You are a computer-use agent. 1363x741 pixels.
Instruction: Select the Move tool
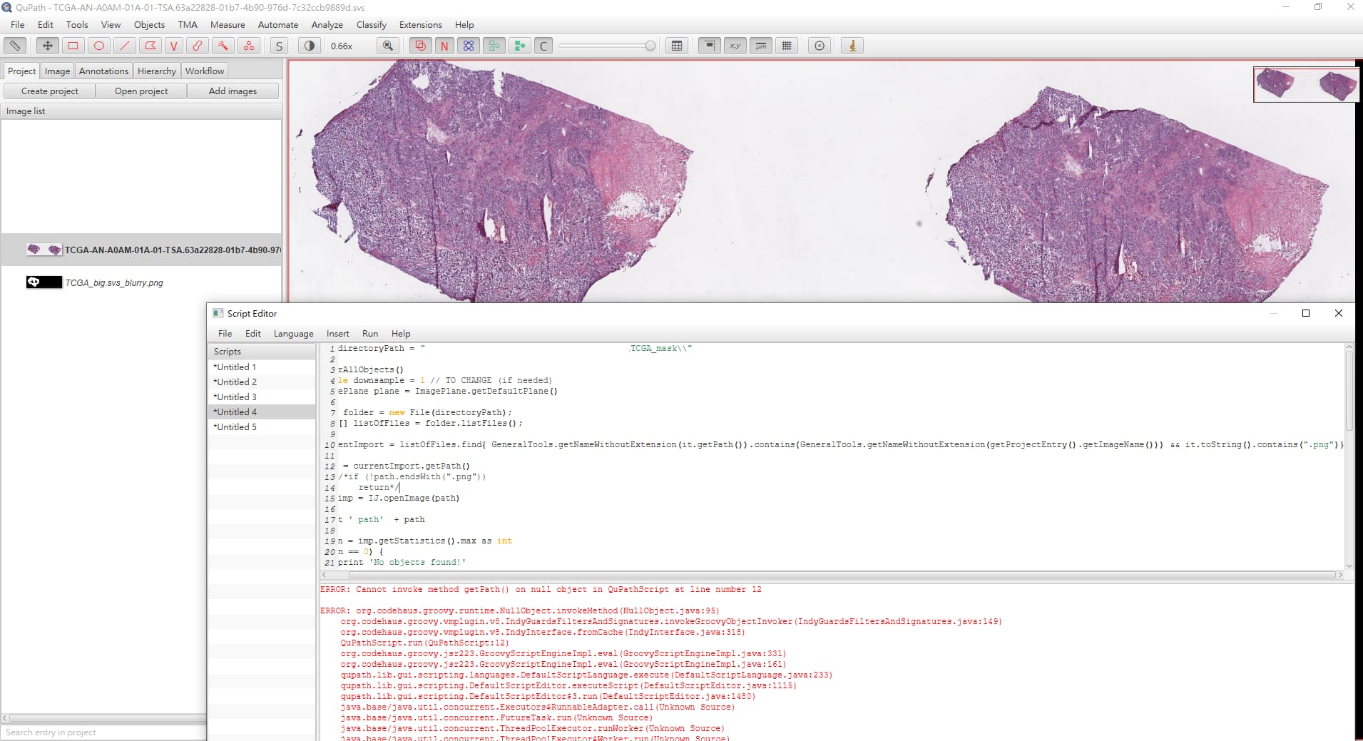pos(46,46)
